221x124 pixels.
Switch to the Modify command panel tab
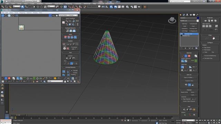click(x=184, y=15)
